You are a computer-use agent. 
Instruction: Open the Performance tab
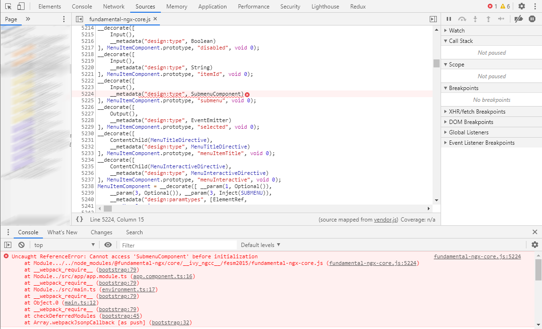pyautogui.click(x=253, y=6)
